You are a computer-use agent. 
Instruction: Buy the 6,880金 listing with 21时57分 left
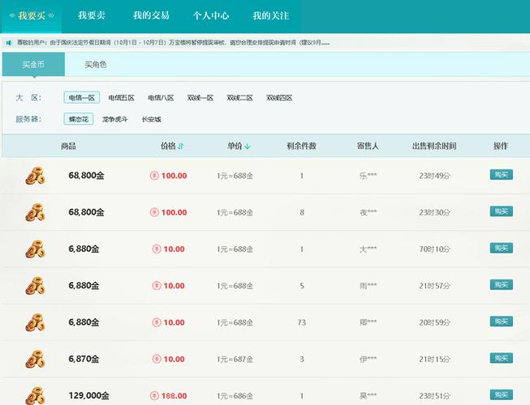502,284
